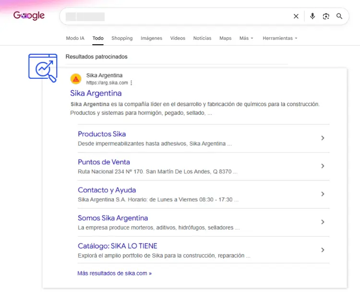Start voice search with microphone icon
360x295 pixels.
312,16
